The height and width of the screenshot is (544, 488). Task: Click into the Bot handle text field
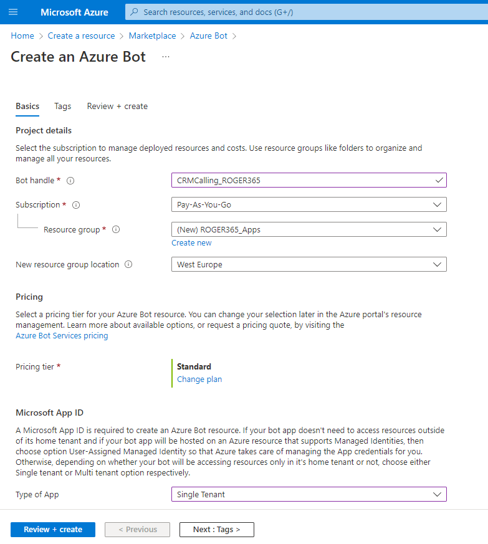tap(302, 180)
